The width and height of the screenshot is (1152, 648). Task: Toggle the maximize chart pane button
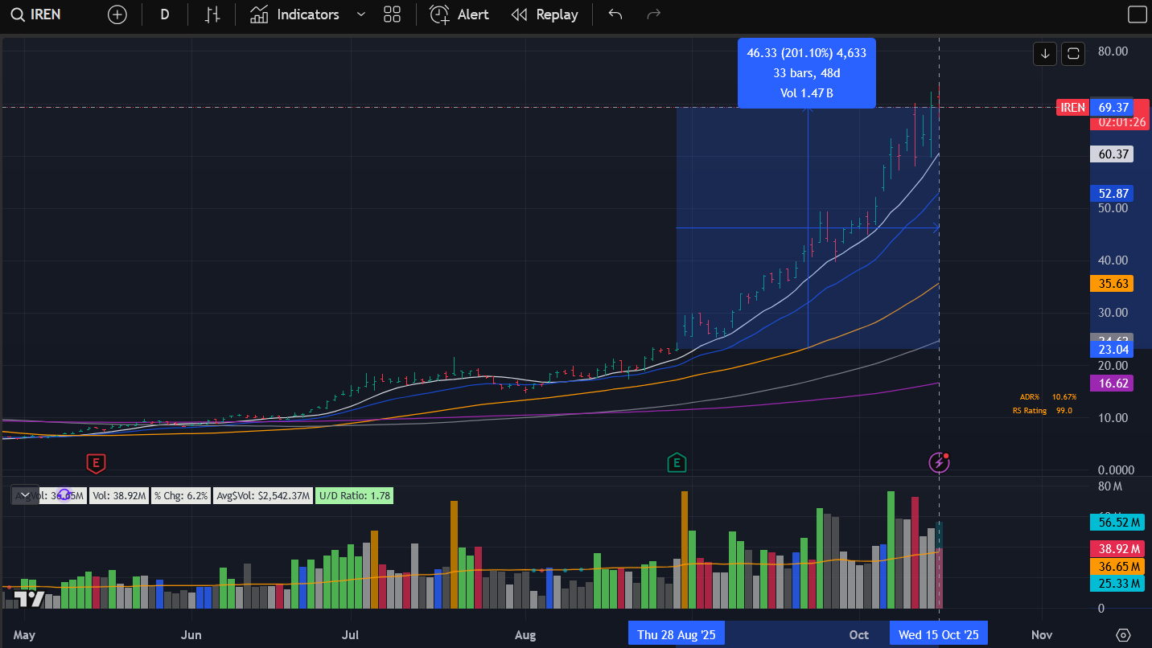point(1073,54)
